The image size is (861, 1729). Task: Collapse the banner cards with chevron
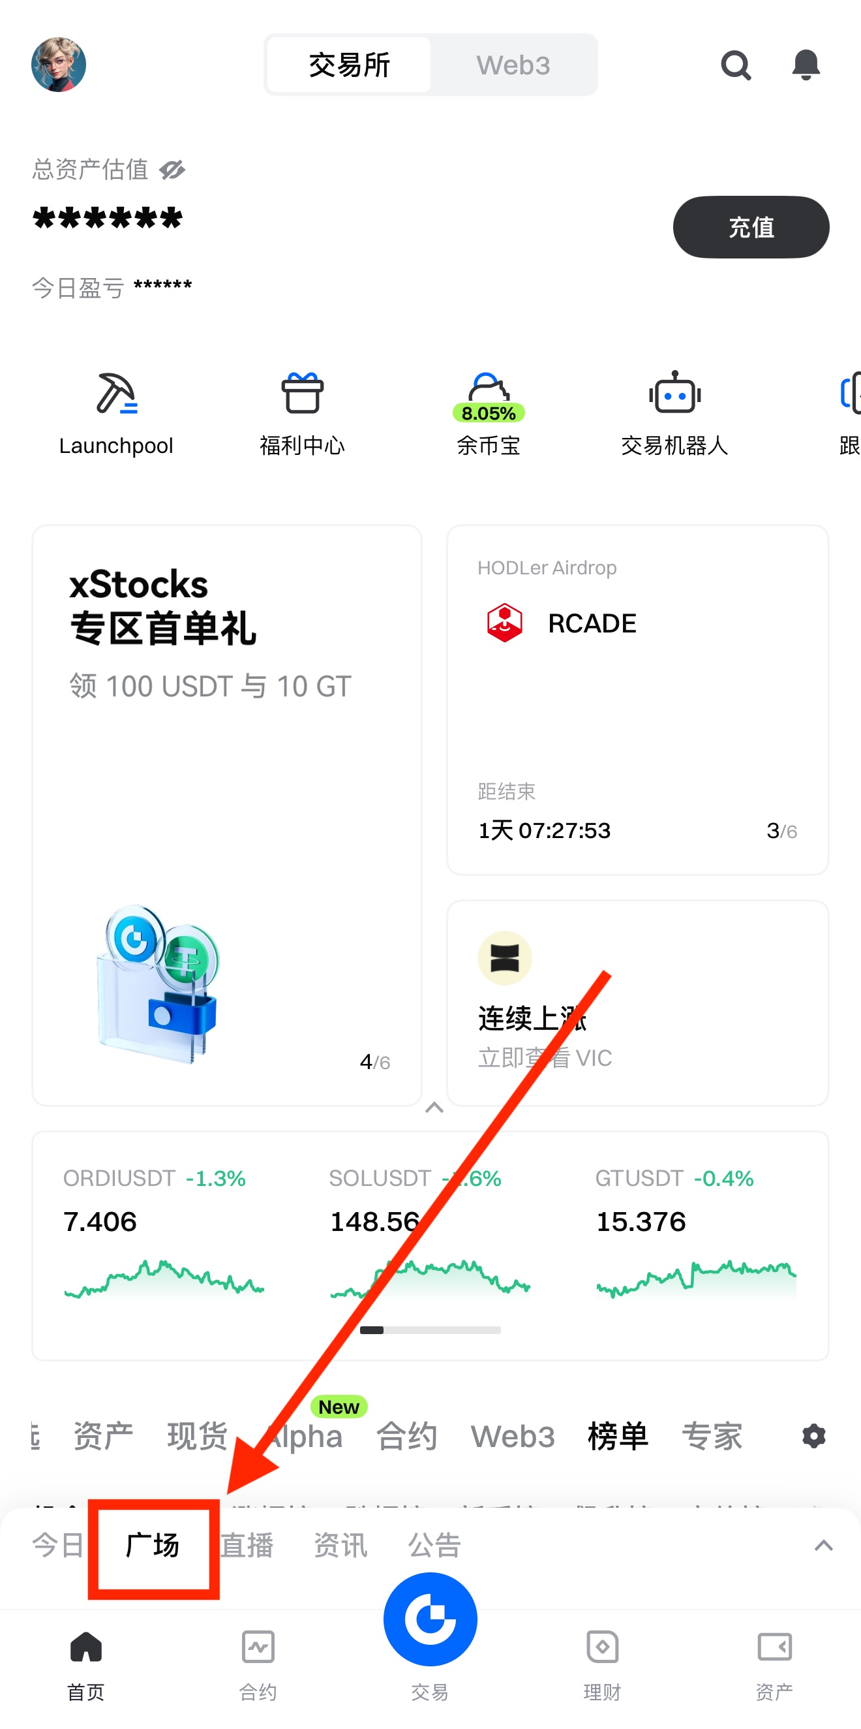pyautogui.click(x=434, y=1107)
